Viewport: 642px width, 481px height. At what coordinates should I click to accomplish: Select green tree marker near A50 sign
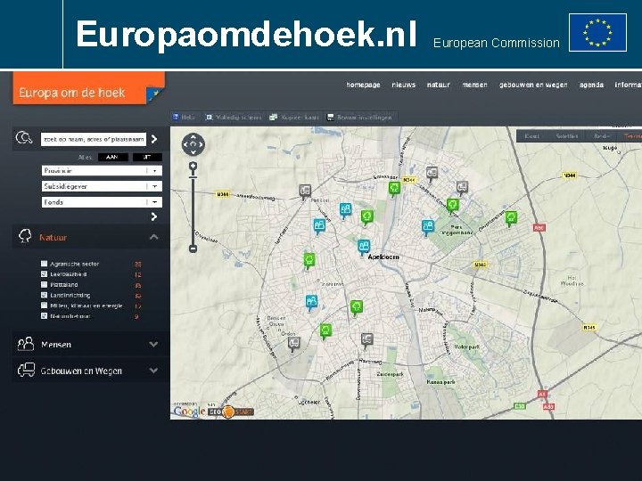coord(511,218)
